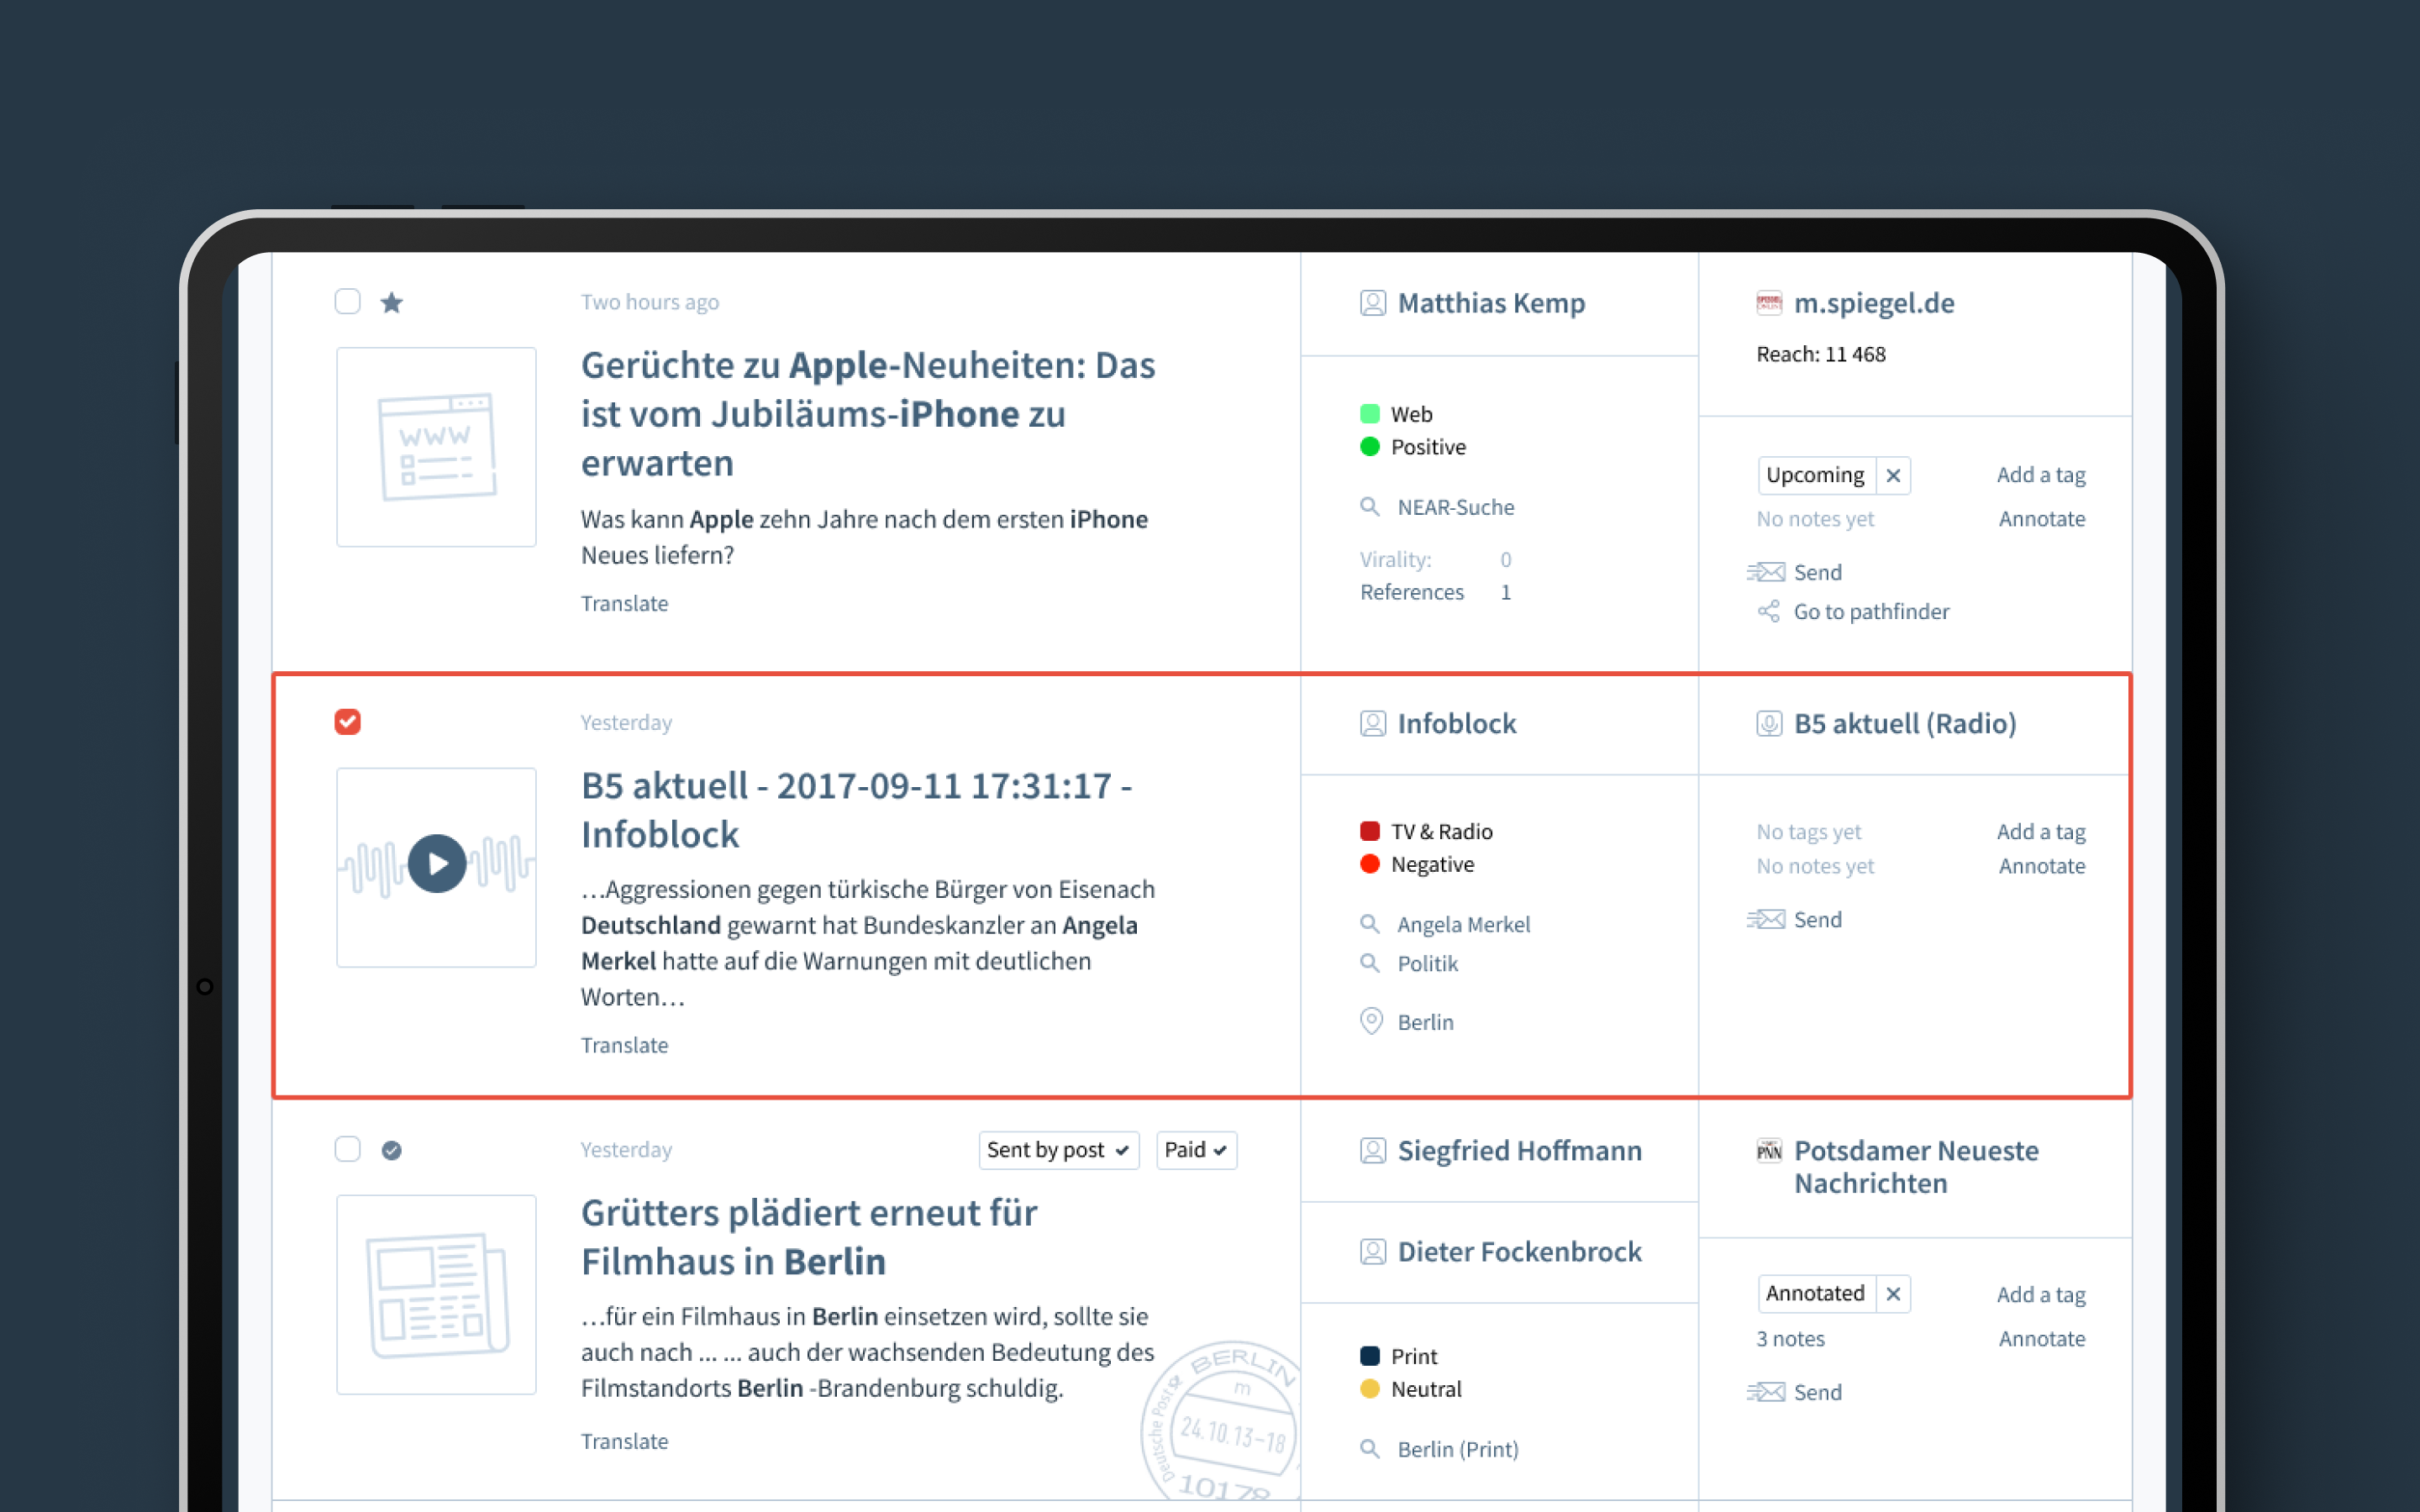Open the NEAR-Suche search profile
The width and height of the screenshot is (2420, 1512).
click(1456, 507)
